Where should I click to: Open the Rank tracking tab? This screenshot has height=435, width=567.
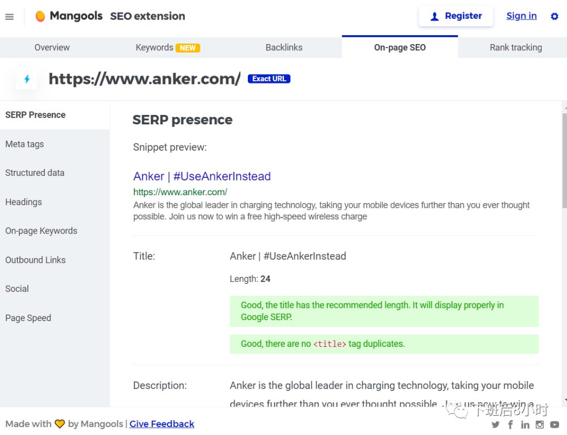point(516,47)
